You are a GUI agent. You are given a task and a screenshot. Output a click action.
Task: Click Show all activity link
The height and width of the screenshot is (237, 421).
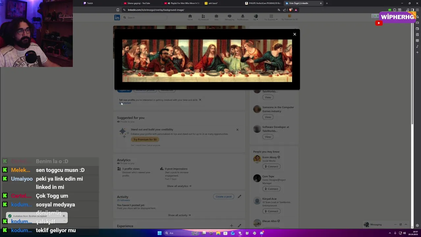click(x=179, y=215)
